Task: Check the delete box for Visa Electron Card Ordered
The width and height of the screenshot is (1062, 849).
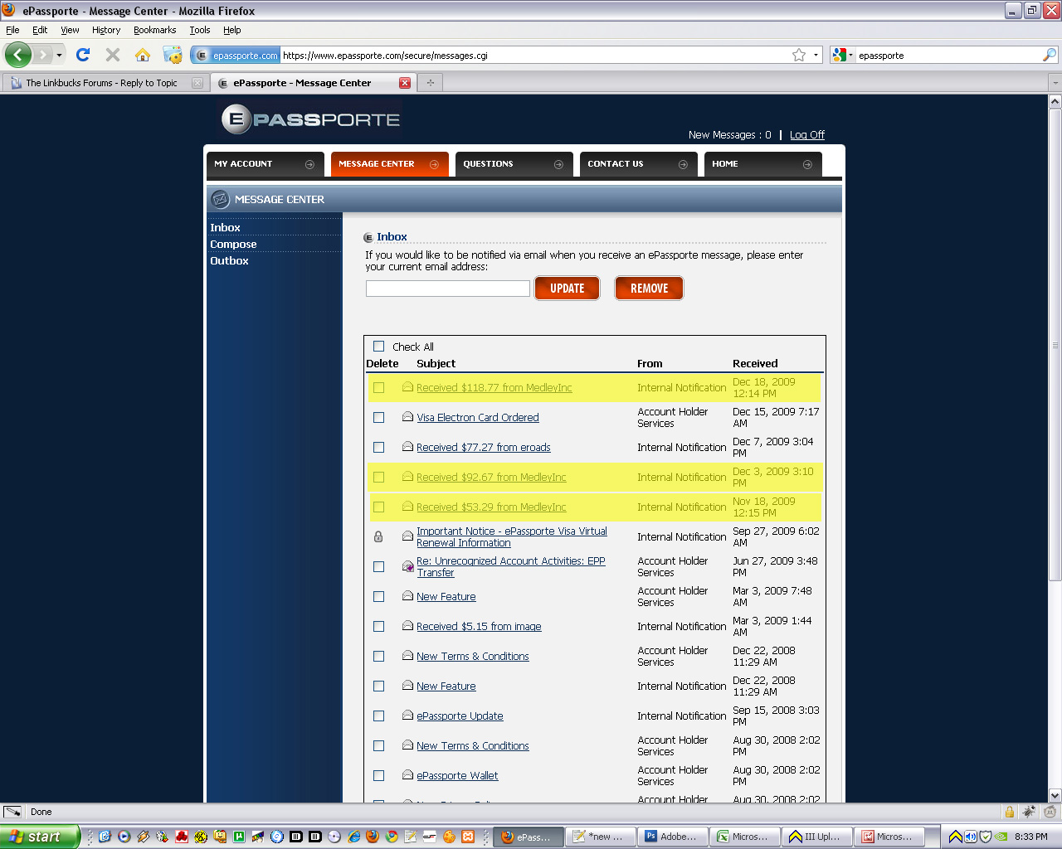Action: click(379, 417)
